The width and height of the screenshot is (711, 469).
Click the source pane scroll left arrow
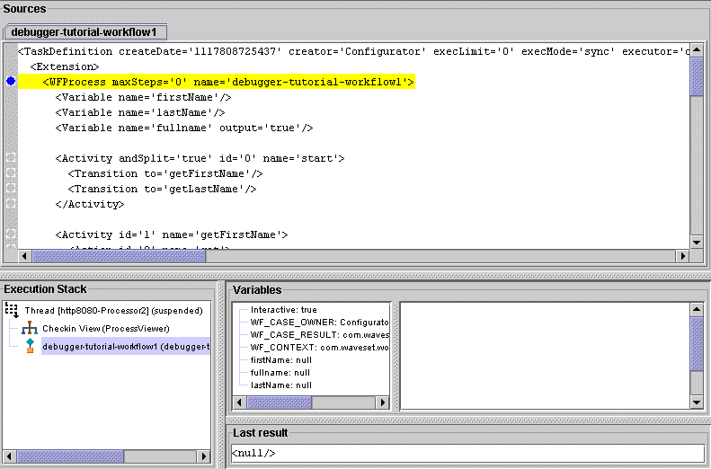pyautogui.click(x=24, y=256)
